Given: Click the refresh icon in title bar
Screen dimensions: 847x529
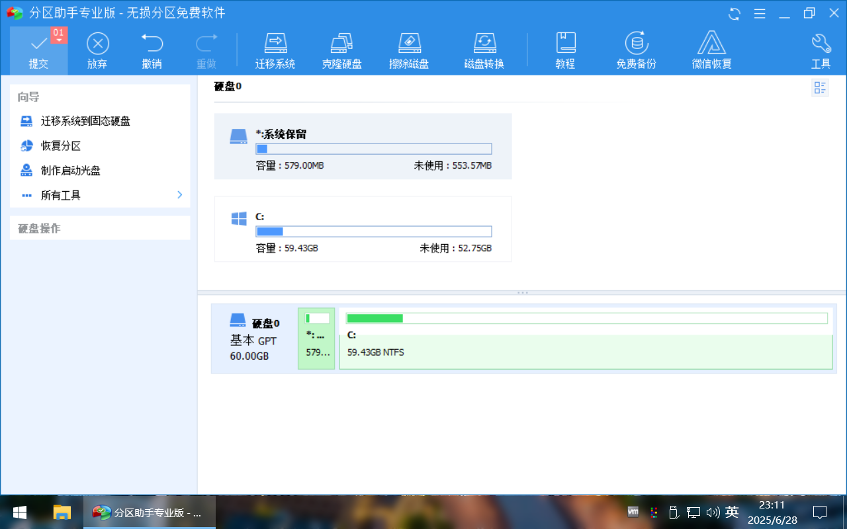Looking at the screenshot, I should (x=735, y=13).
